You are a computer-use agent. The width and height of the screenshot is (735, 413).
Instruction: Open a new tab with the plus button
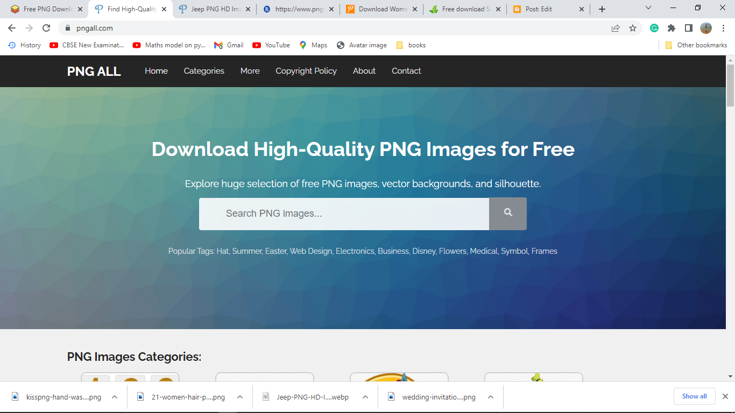(602, 9)
